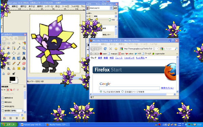Select the Fuzzy Select magic wand
The width and height of the screenshot is (203, 127).
19,43
